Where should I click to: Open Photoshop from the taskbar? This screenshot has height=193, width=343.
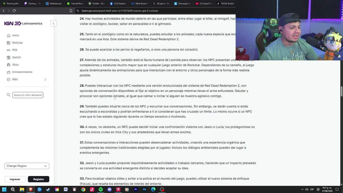point(144,190)
